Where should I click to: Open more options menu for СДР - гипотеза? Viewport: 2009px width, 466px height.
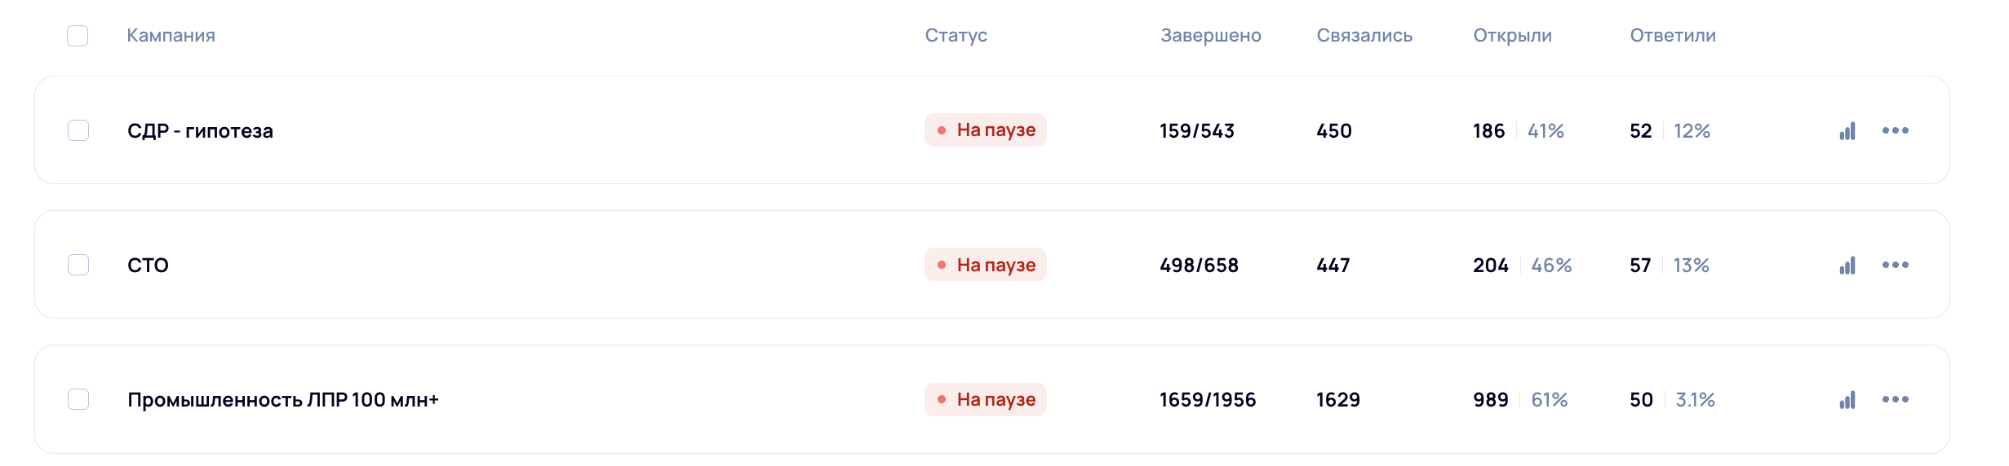point(1895,130)
